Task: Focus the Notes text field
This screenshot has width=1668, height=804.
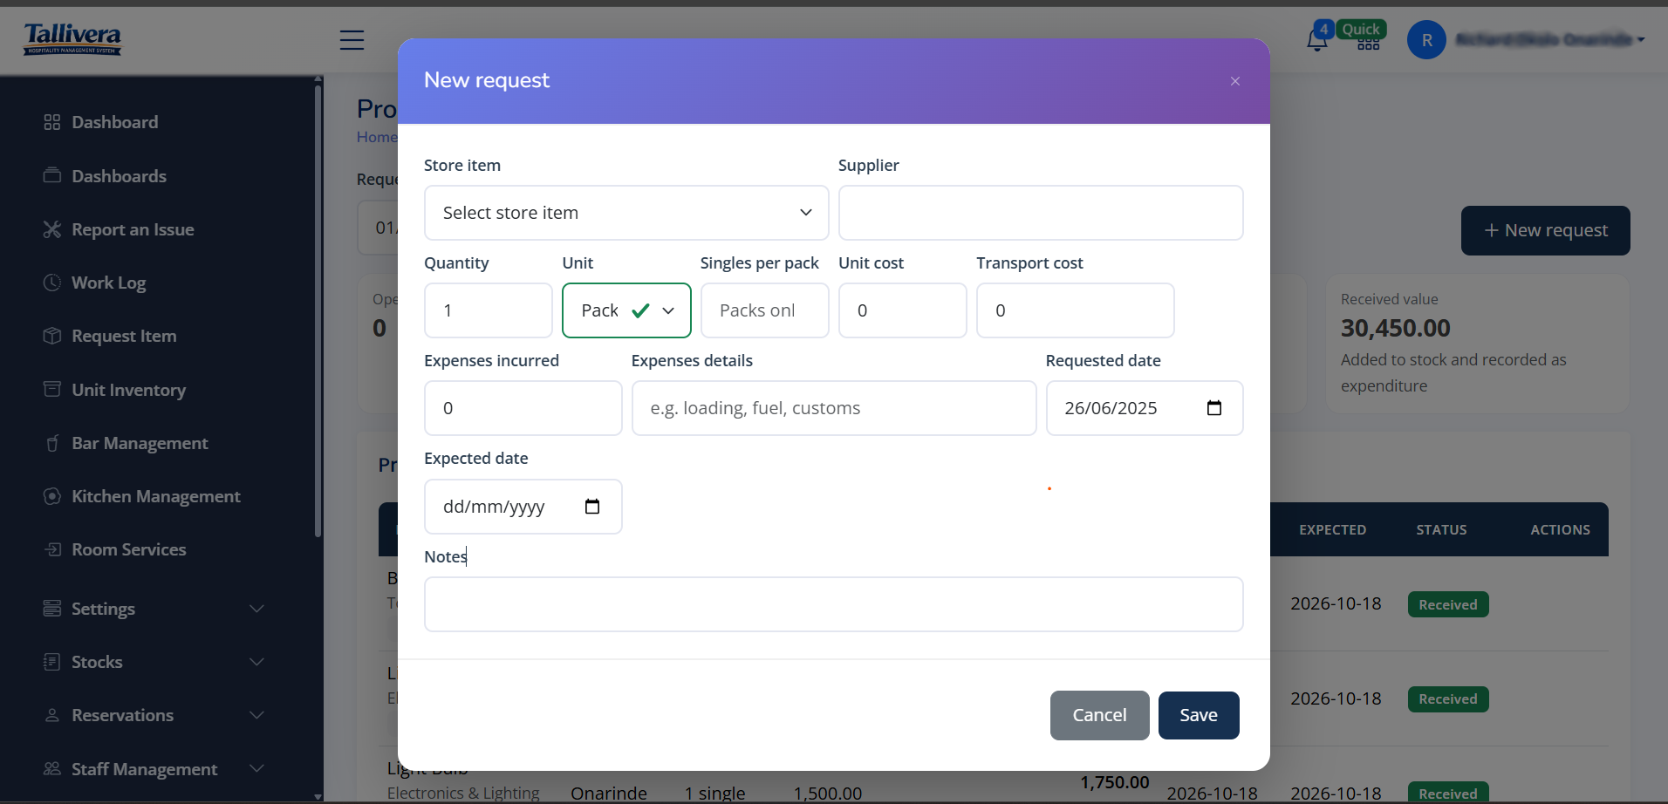Action: tap(834, 604)
